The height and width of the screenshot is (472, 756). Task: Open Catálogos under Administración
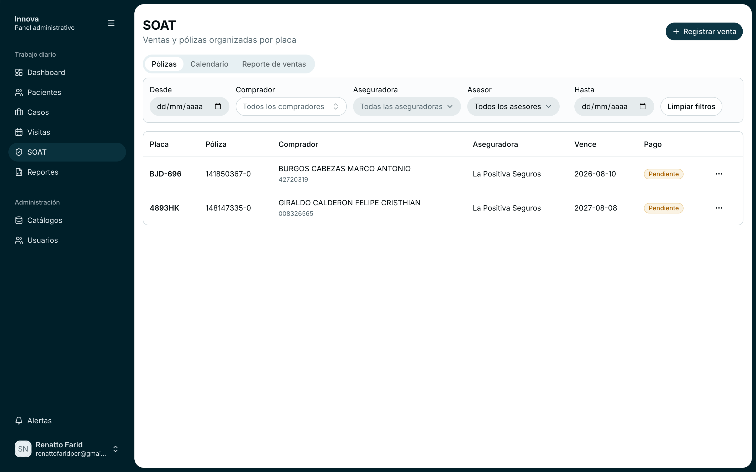[x=67, y=220]
